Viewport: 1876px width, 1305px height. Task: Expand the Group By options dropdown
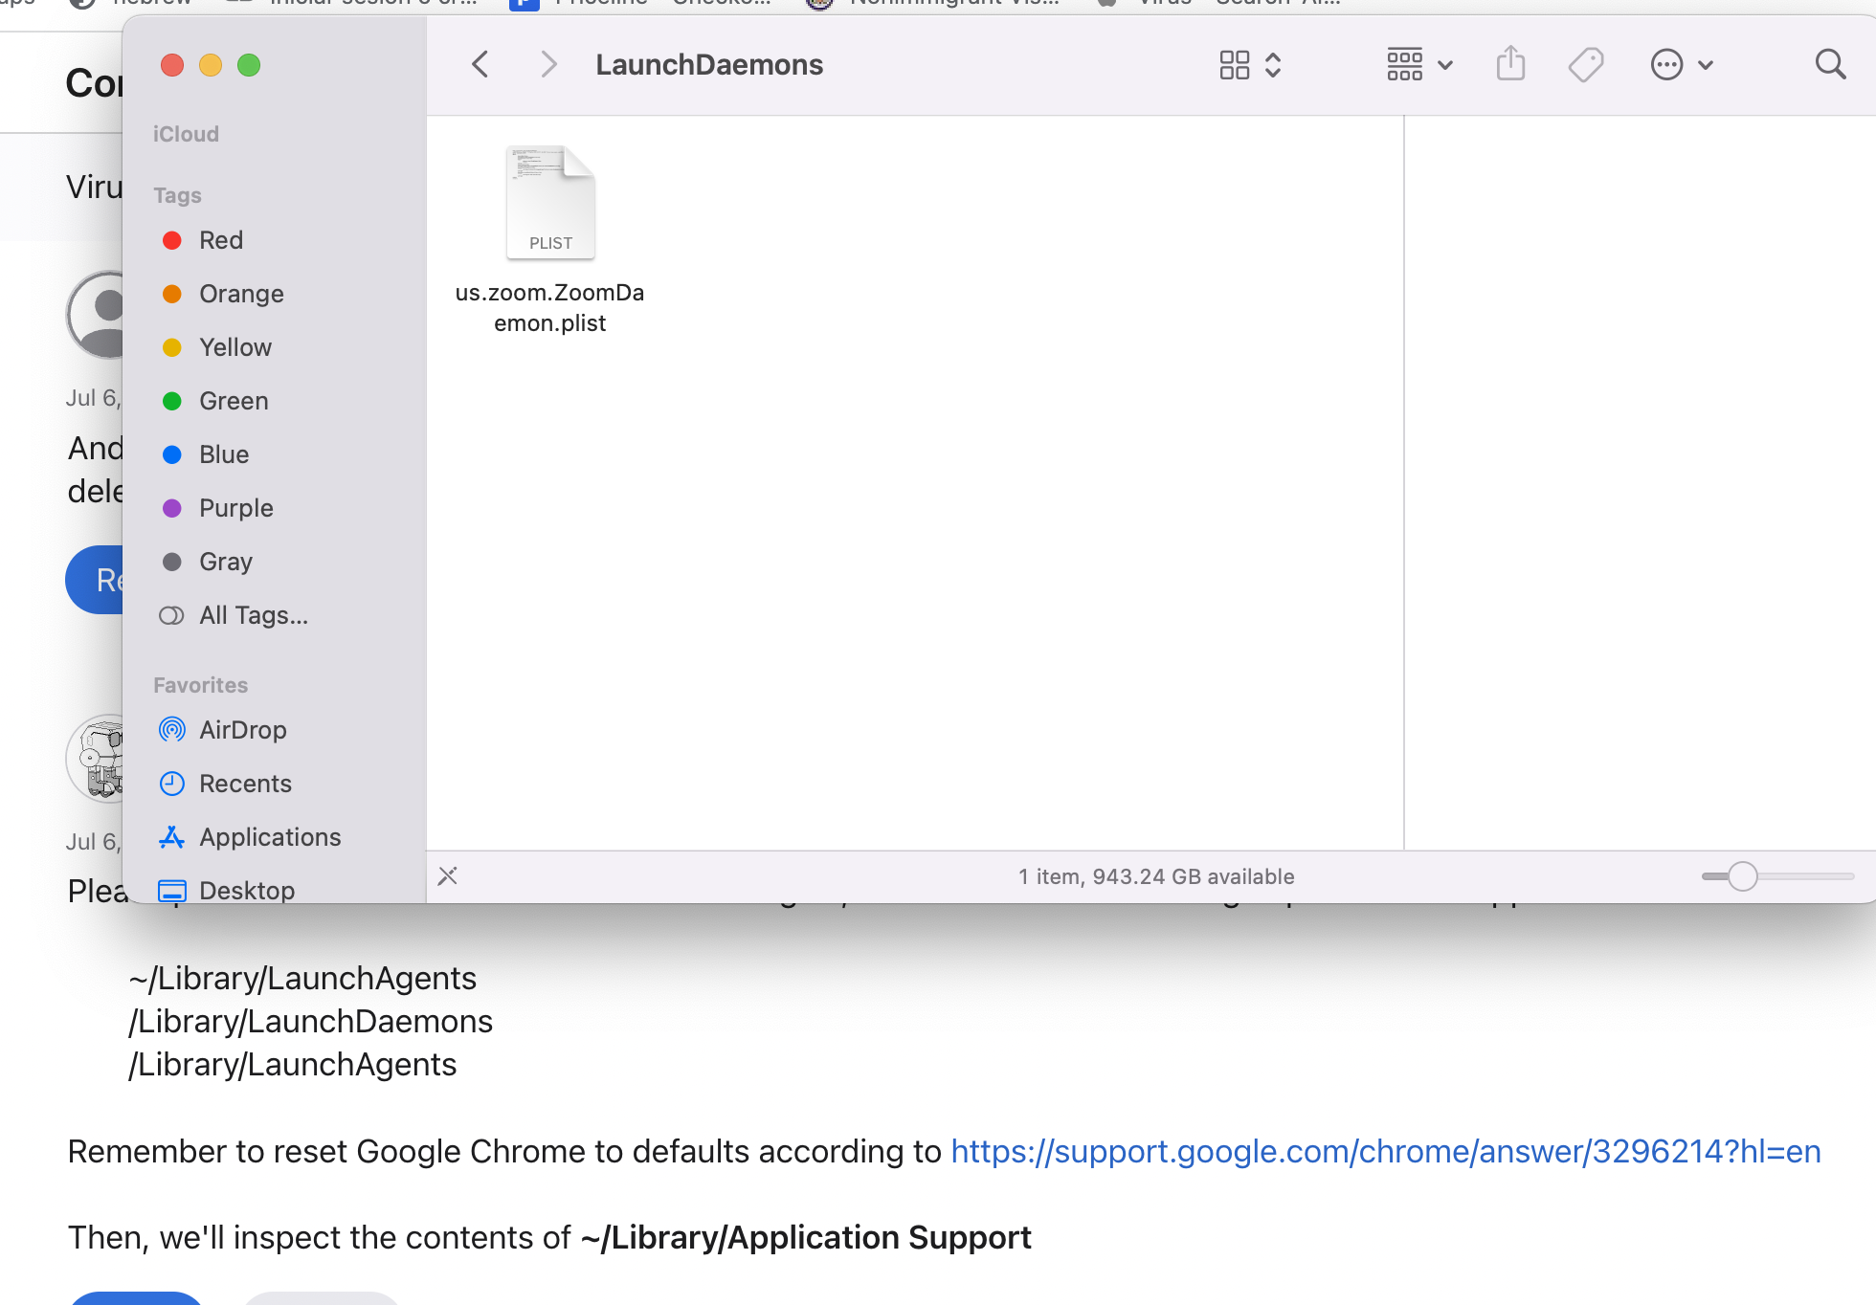1419,65
